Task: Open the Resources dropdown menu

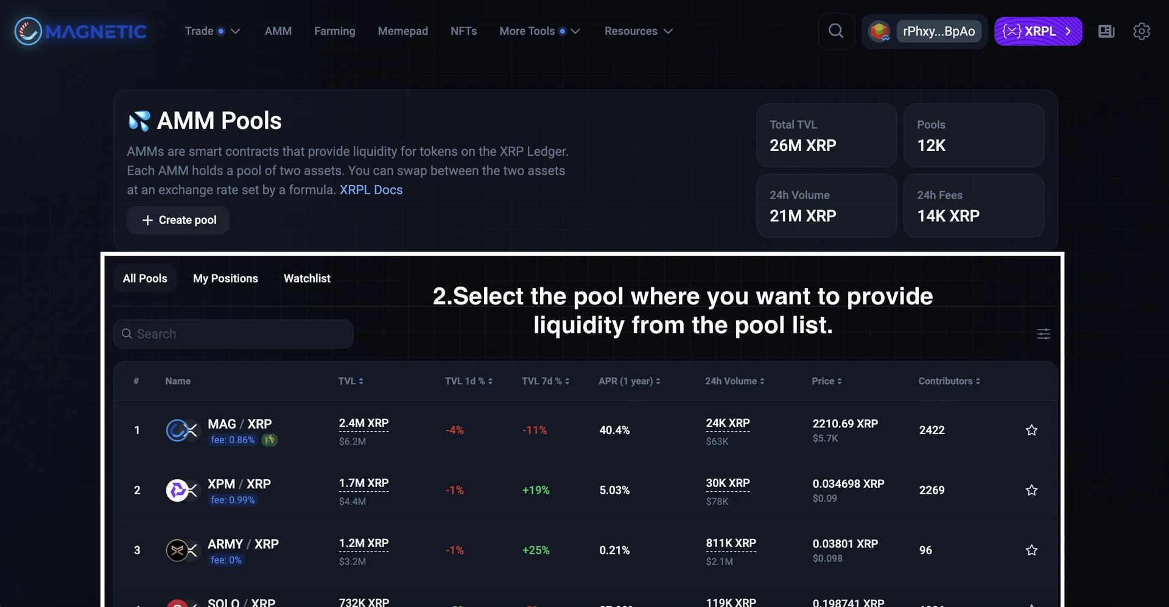Action: [638, 31]
